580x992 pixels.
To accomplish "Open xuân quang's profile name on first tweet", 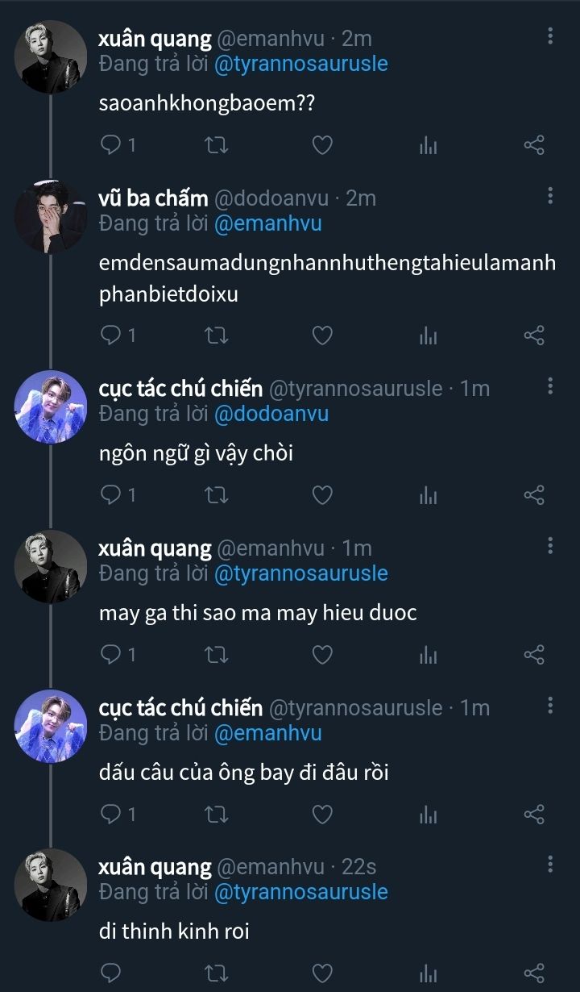I will coord(155,38).
